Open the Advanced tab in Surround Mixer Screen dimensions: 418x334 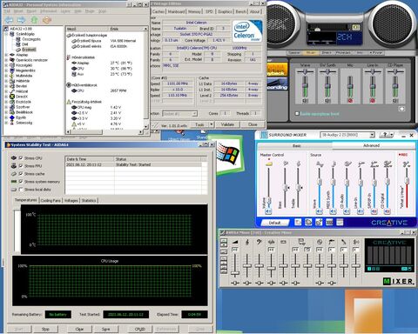pyautogui.click(x=371, y=145)
